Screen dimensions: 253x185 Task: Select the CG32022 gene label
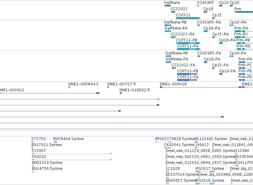coord(179,9)
